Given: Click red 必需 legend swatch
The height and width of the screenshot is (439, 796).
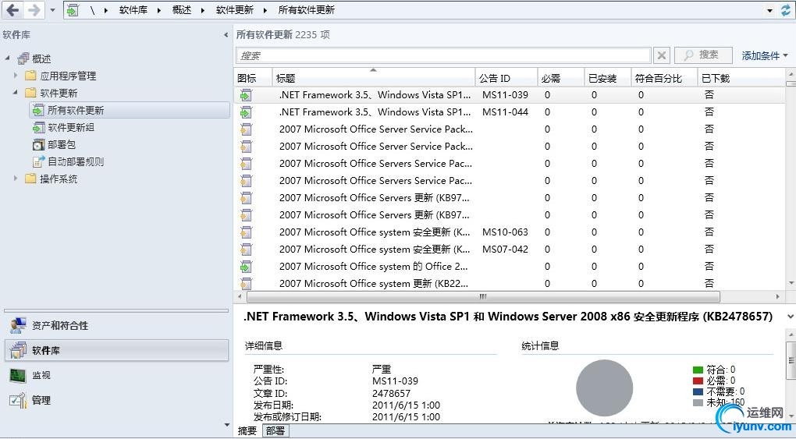Looking at the screenshot, I should click(698, 381).
